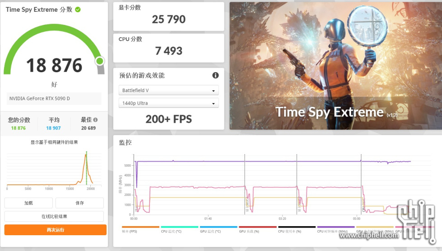Click the 在线比较结果 button

(54, 216)
